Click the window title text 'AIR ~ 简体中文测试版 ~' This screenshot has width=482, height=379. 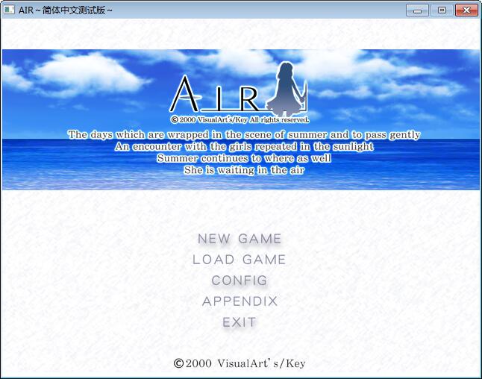[x=66, y=10]
